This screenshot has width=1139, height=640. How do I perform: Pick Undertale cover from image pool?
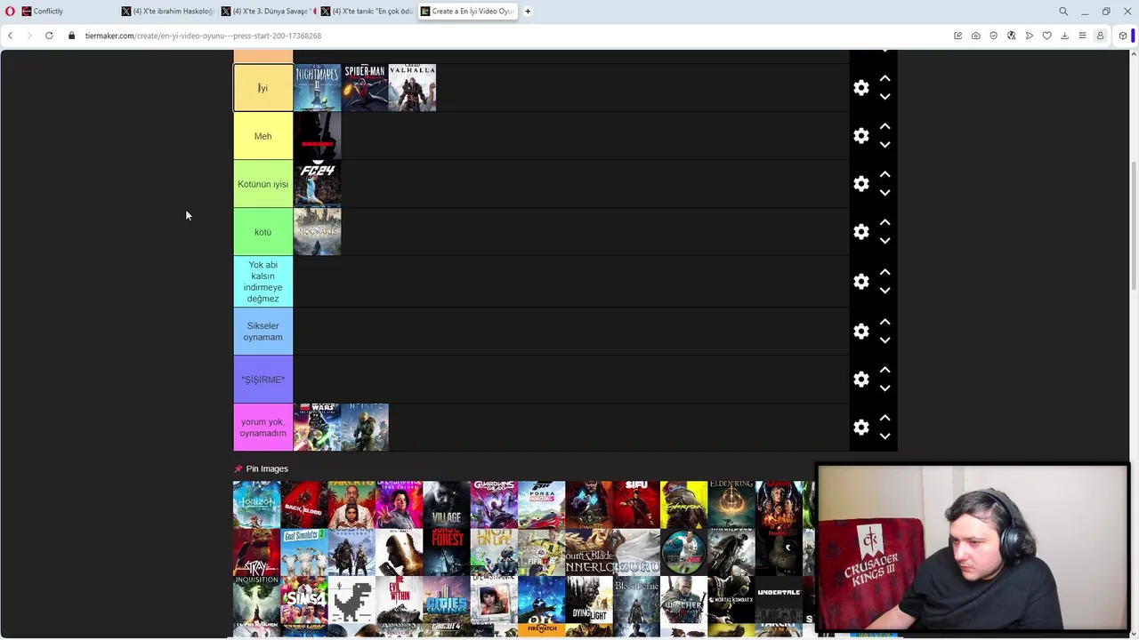point(779,600)
